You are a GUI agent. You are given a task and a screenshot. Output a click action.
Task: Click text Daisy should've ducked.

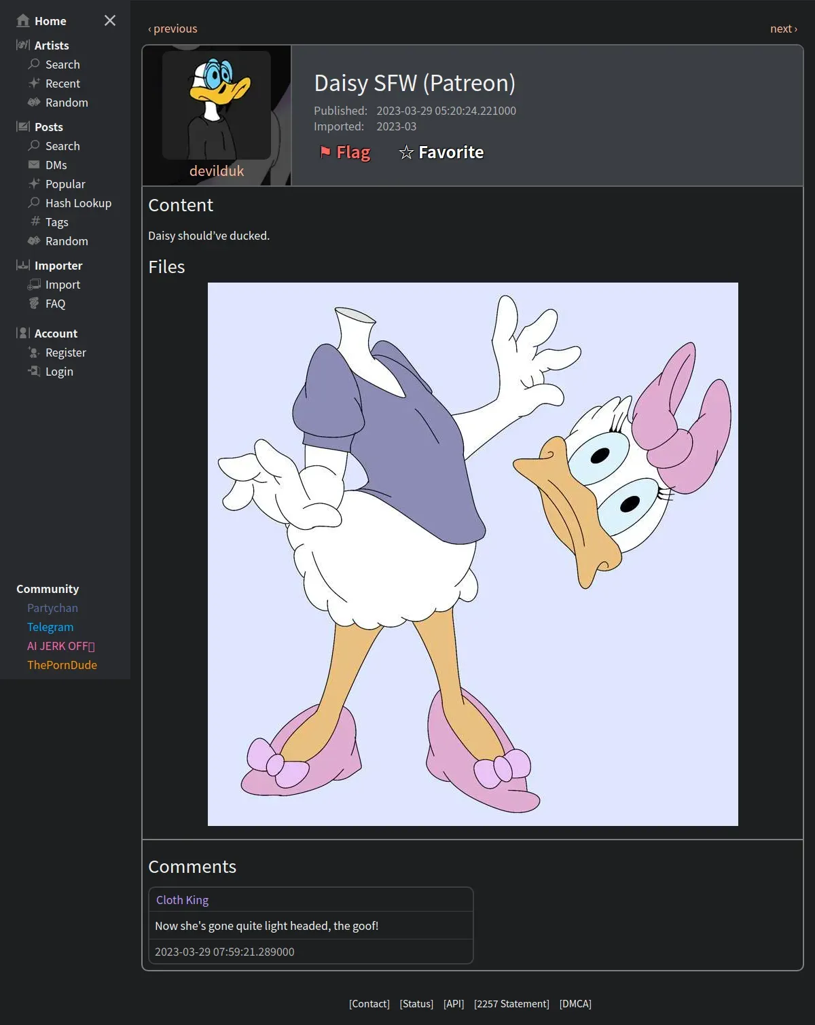[209, 236]
